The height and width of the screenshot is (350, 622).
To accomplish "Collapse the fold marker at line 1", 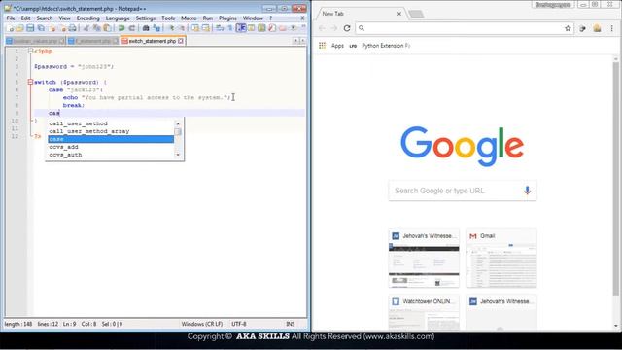I will pos(30,51).
